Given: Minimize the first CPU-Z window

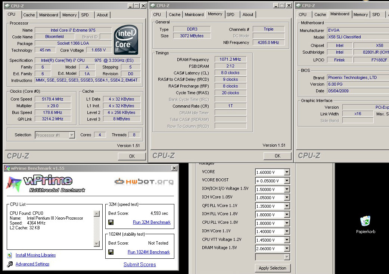Looking at the screenshot, I should tap(130, 6).
